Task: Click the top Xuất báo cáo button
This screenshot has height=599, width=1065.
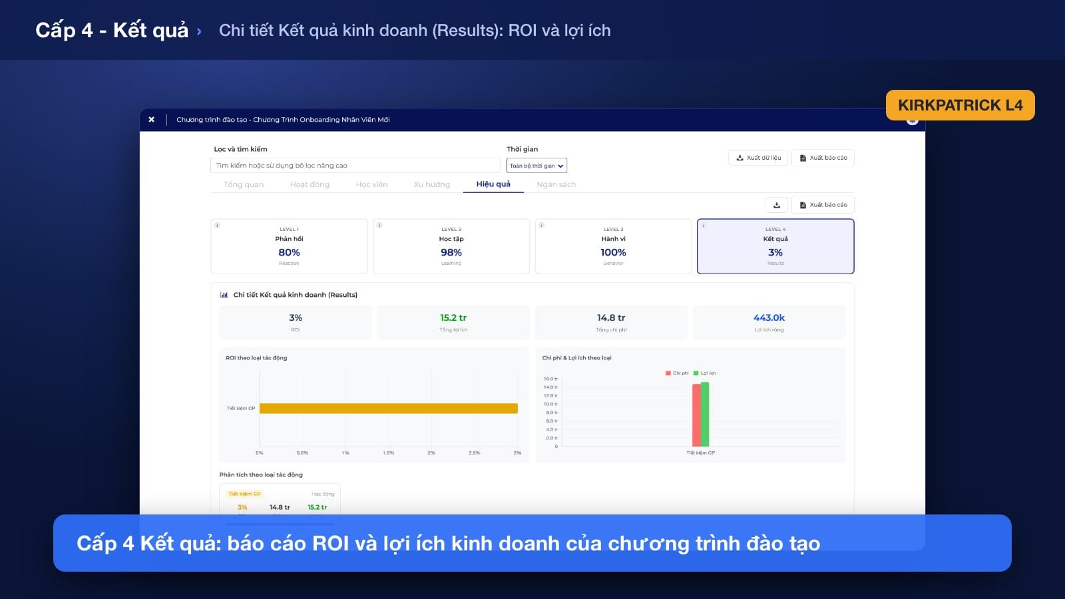Action: click(823, 158)
